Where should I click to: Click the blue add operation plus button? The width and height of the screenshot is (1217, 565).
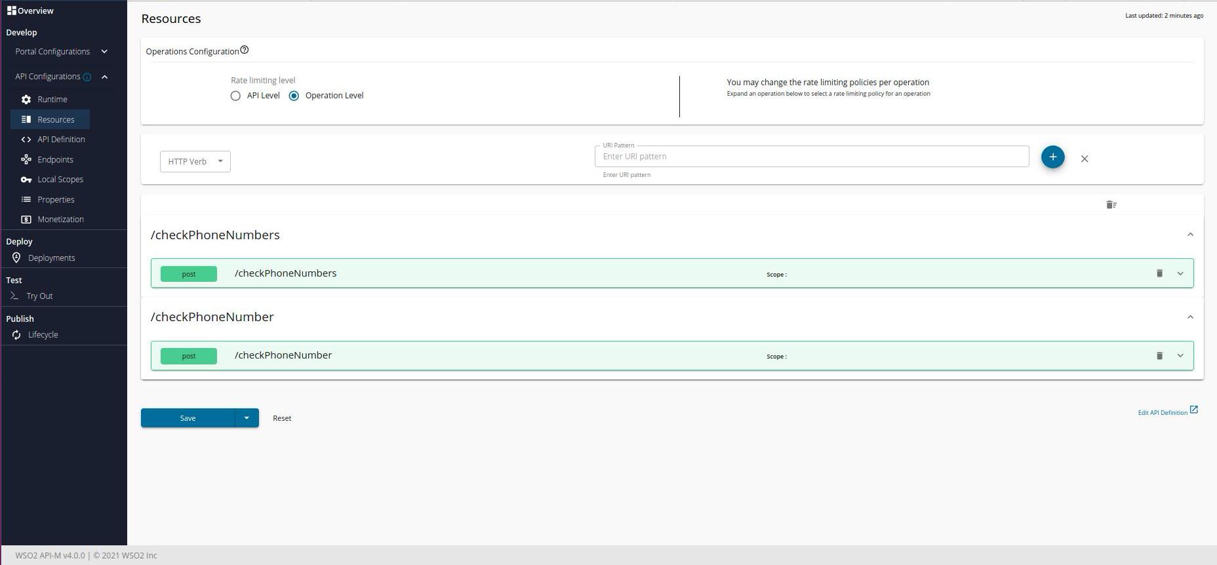click(1052, 157)
